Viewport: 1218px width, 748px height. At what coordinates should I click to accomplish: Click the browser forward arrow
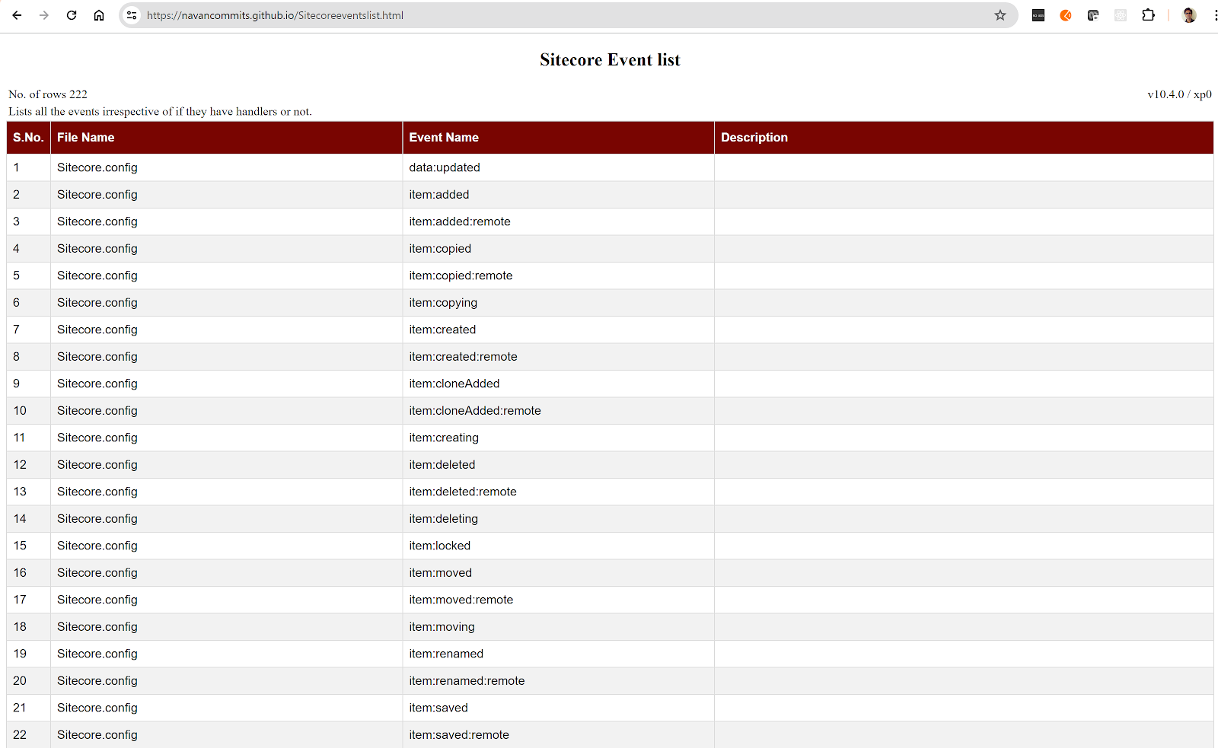(44, 15)
